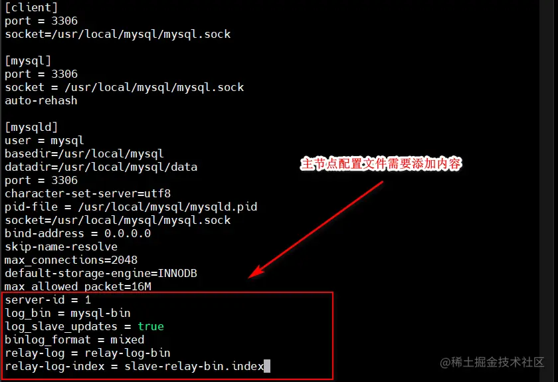Click the max_connections=2048 line

pyautogui.click(x=71, y=260)
